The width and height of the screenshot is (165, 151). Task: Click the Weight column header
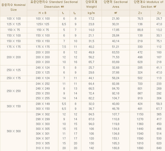pyautogui.click(x=91, y=4)
